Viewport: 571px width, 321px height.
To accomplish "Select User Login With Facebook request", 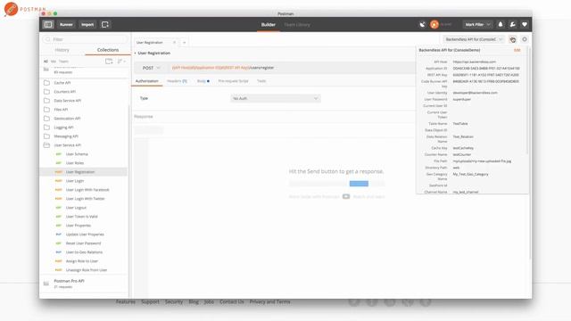I will tap(87, 190).
